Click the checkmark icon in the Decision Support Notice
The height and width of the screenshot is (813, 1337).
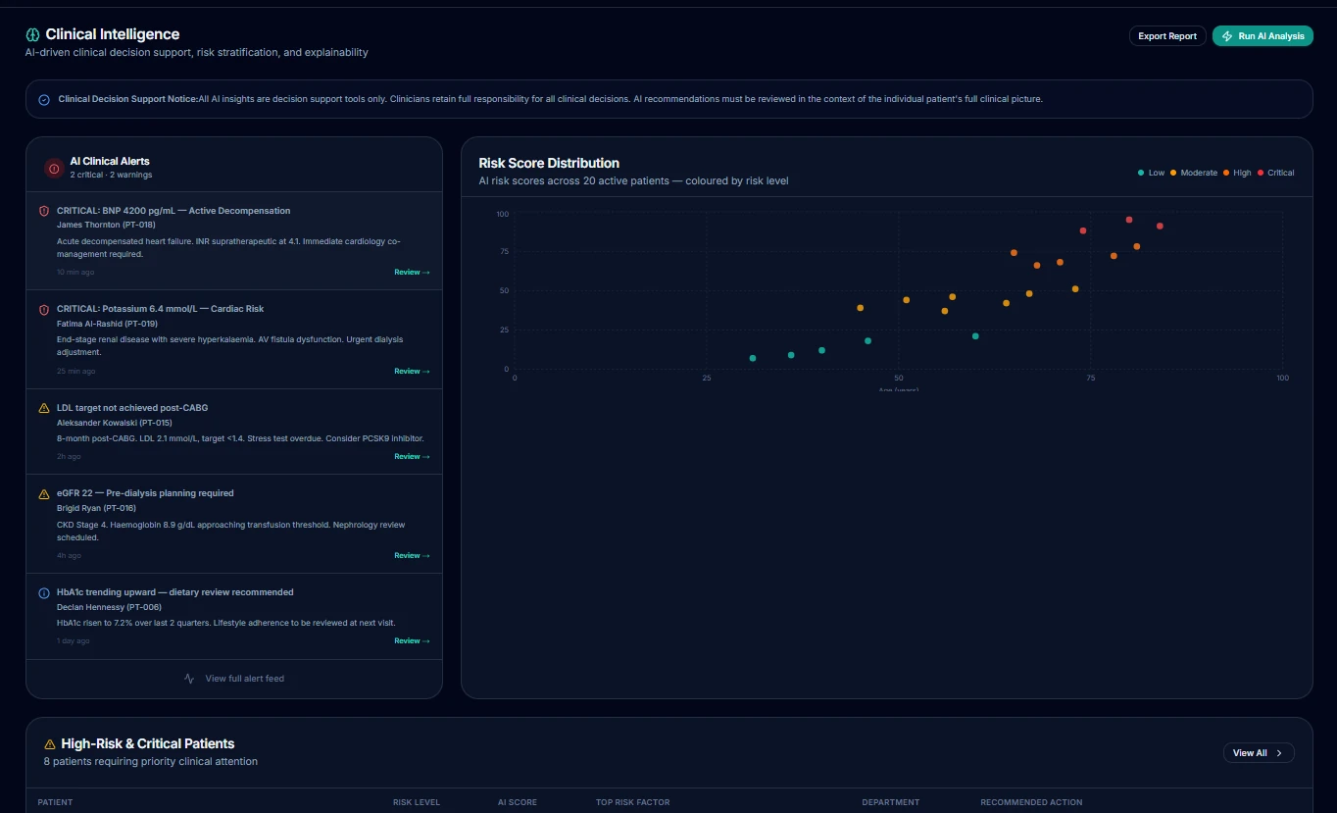click(44, 99)
